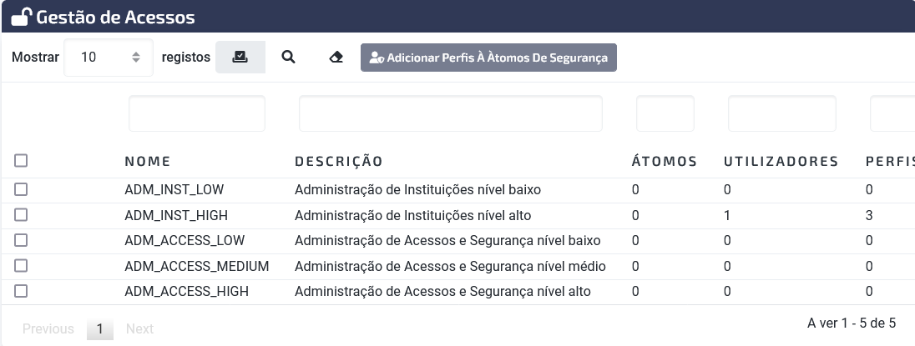Screen dimensions: 915x346
Task: Click the Átomos column filter box
Action: point(665,113)
